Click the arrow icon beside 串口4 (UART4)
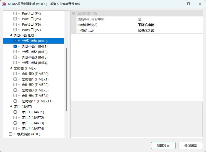 tap(19, 129)
